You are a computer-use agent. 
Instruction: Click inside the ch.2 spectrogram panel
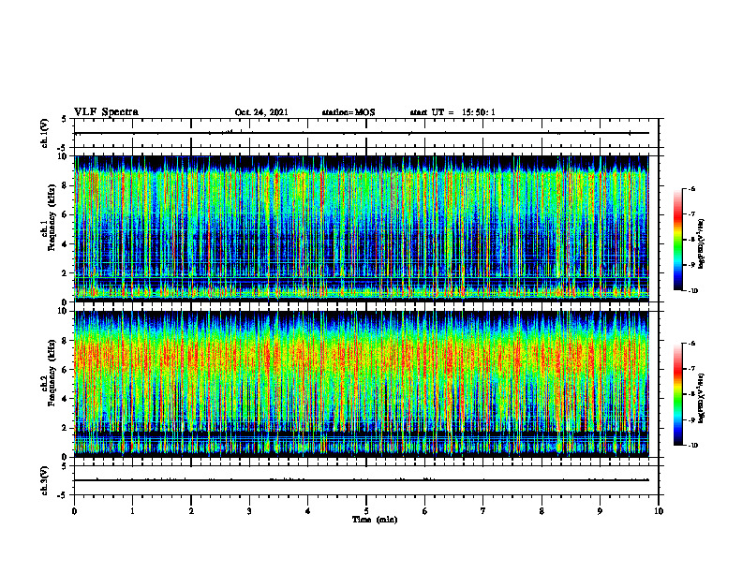pyautogui.click(x=362, y=384)
